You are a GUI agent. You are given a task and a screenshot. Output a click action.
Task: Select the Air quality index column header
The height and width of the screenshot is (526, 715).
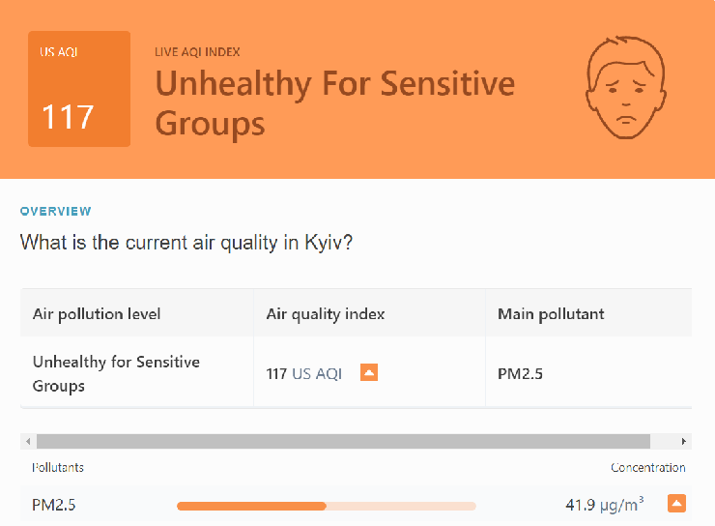pyautogui.click(x=326, y=313)
